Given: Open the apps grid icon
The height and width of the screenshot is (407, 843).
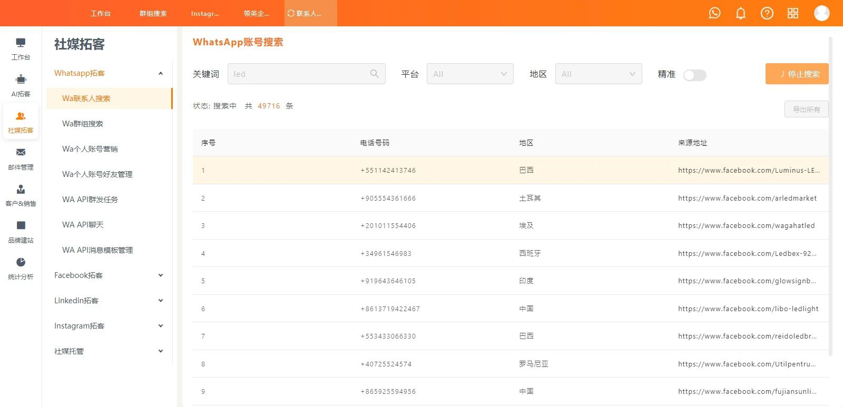Looking at the screenshot, I should pos(793,13).
